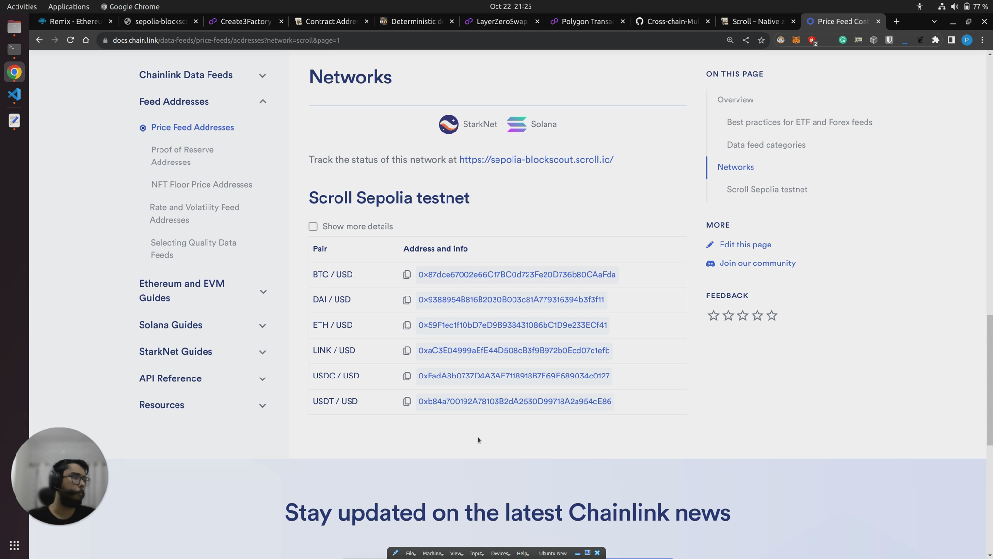Open the Extensions puzzle menu
The height and width of the screenshot is (559, 993).
936,40
